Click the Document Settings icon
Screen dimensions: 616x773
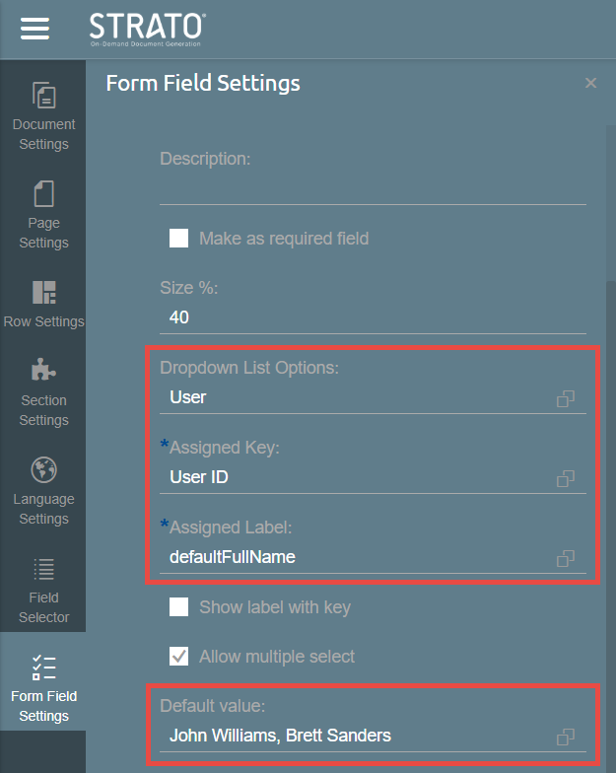coord(43,96)
